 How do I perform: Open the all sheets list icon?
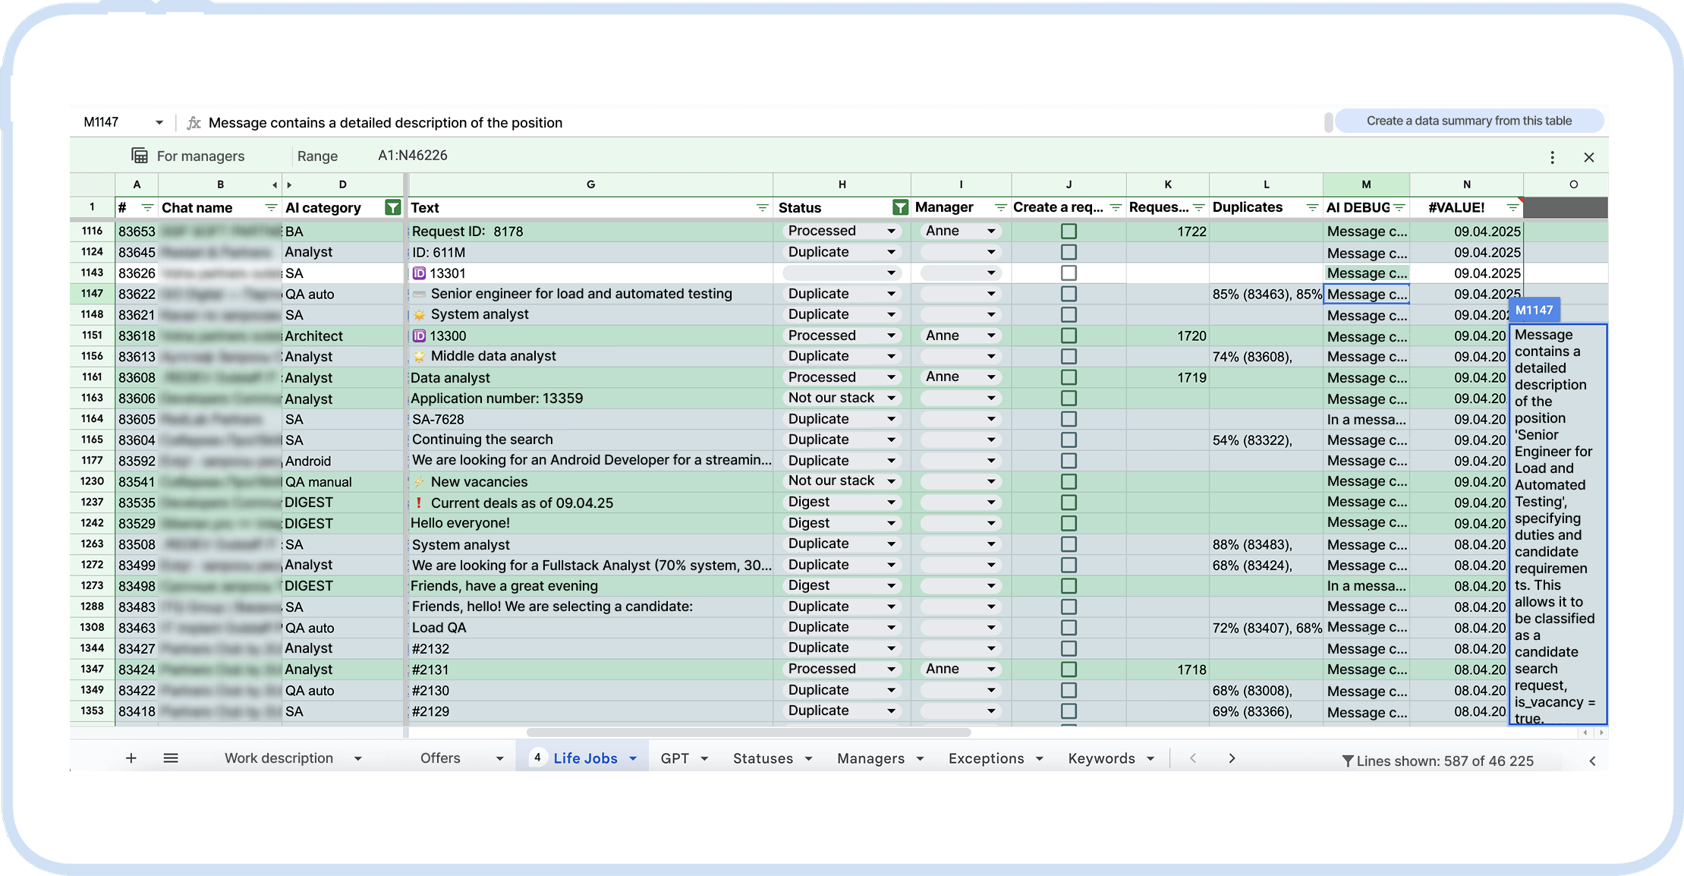coord(171,758)
